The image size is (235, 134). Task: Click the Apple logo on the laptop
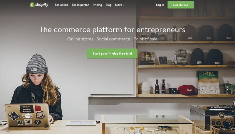coord(27,116)
